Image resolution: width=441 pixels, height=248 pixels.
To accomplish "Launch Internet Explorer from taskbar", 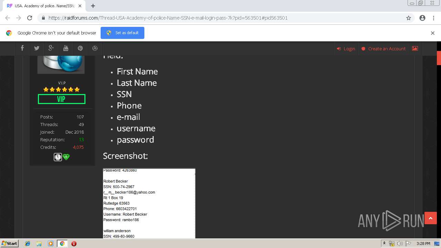I will 28,244.
